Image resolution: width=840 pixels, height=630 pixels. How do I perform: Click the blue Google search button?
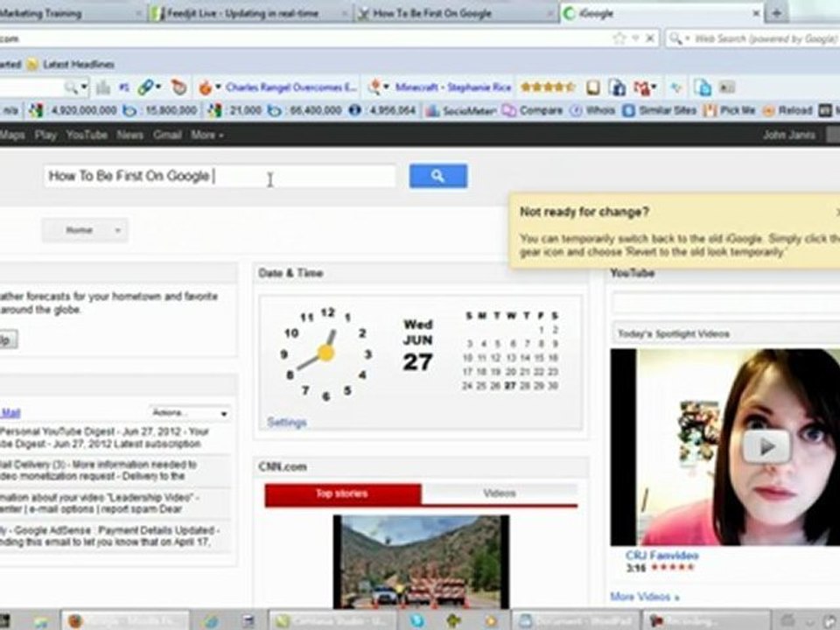click(437, 176)
